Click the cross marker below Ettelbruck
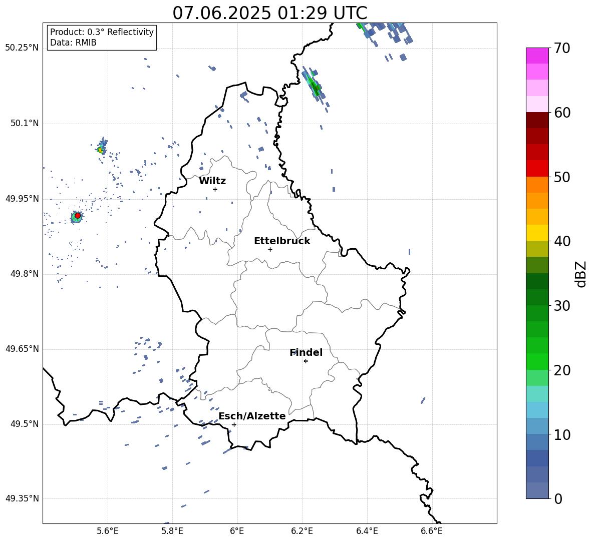 [x=270, y=249]
